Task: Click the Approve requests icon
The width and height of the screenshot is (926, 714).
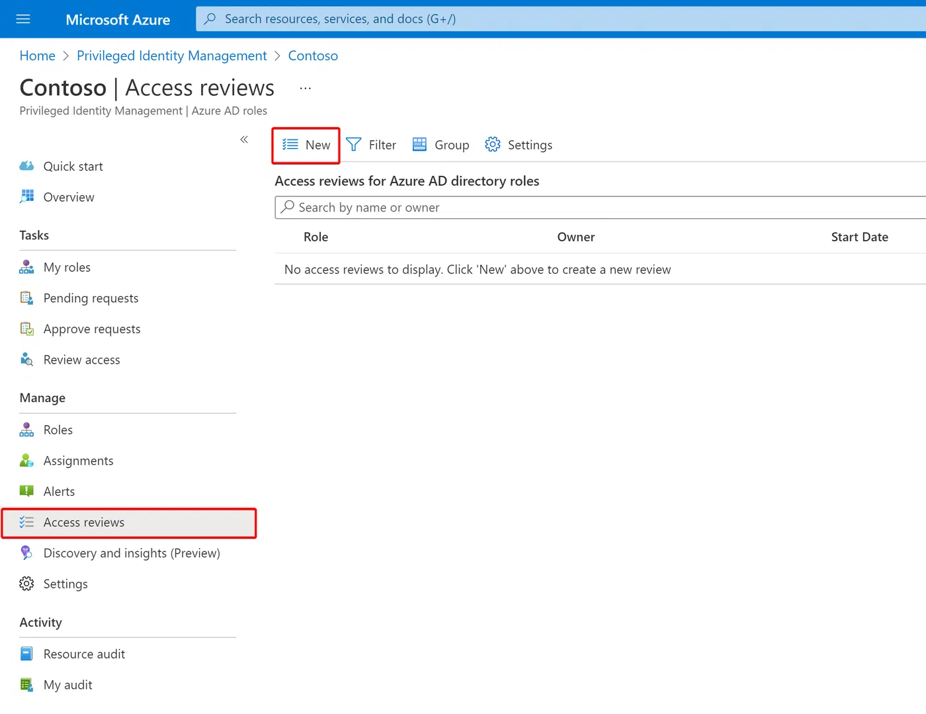Action: click(26, 329)
